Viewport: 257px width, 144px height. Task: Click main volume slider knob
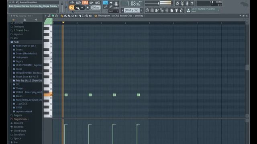point(62,4)
